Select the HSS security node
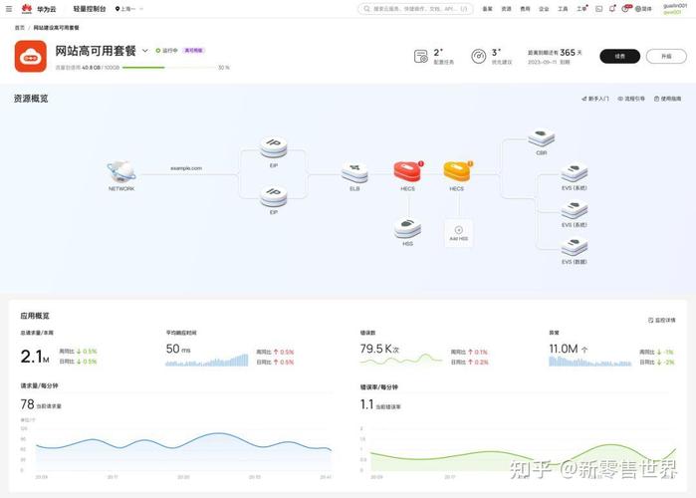 pos(407,228)
